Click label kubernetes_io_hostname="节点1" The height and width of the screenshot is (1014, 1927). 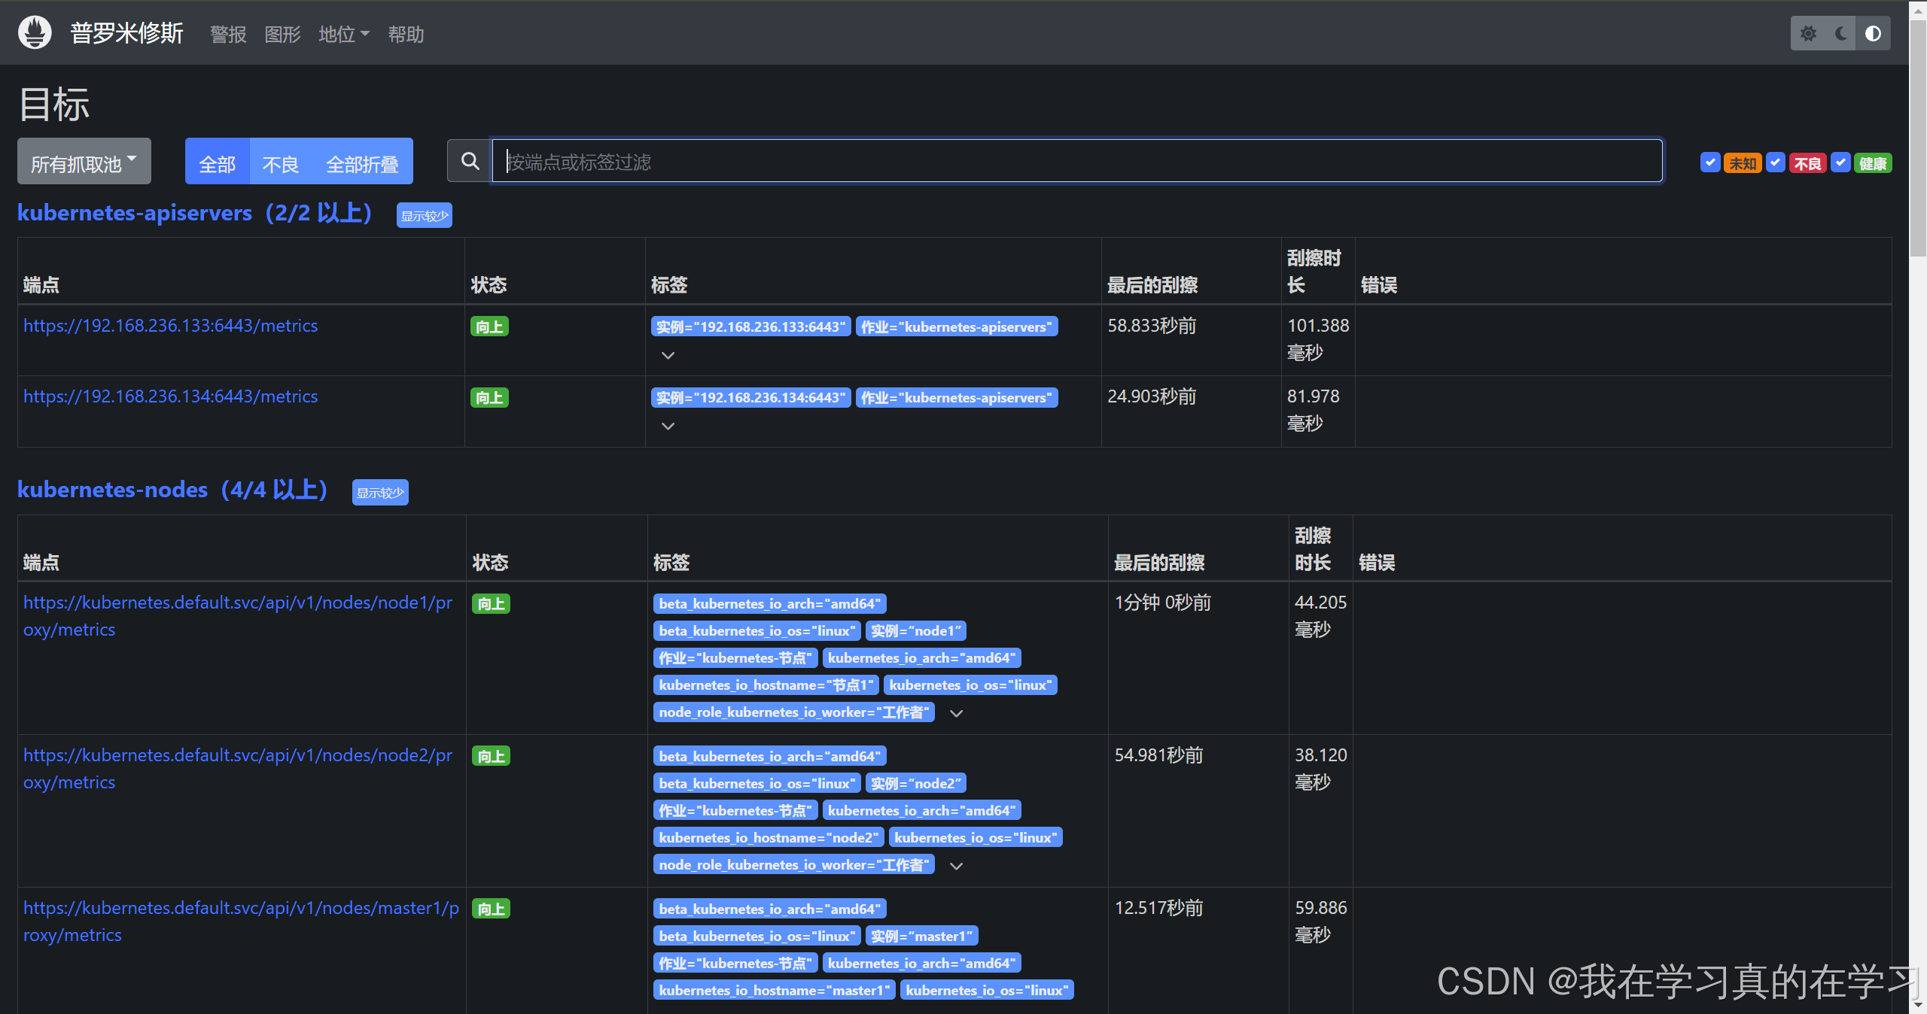[x=766, y=685]
